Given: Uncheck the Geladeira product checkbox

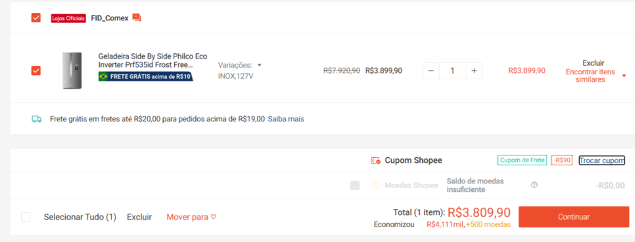Looking at the screenshot, I should pyautogui.click(x=36, y=71).
